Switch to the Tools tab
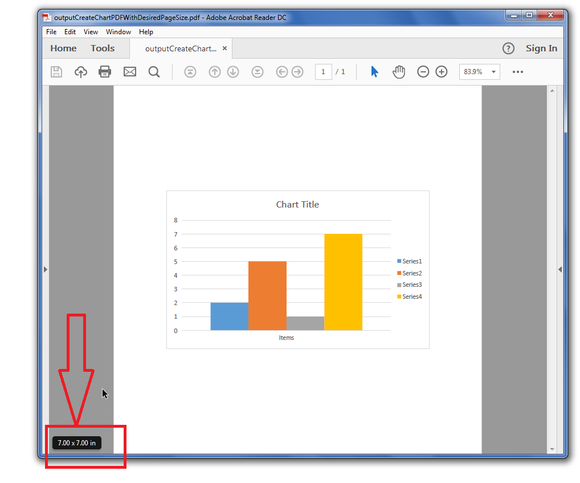 point(103,48)
